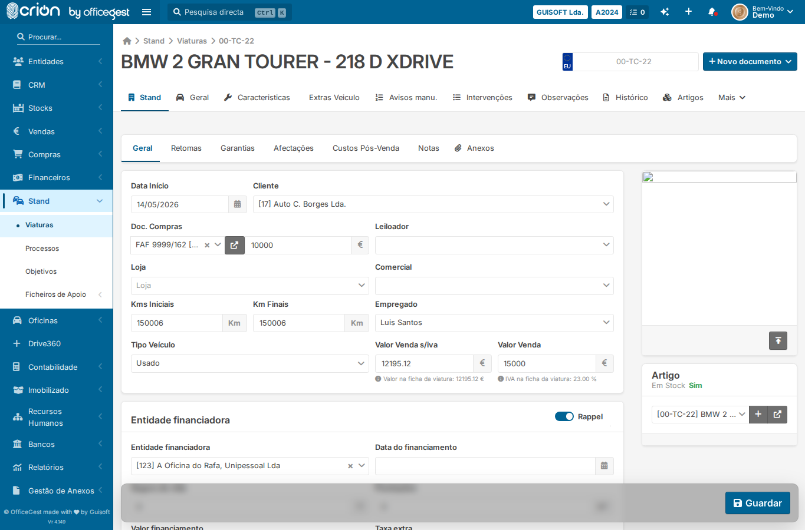Click the EU plate flag icon
The image size is (805, 530).
coord(567,62)
